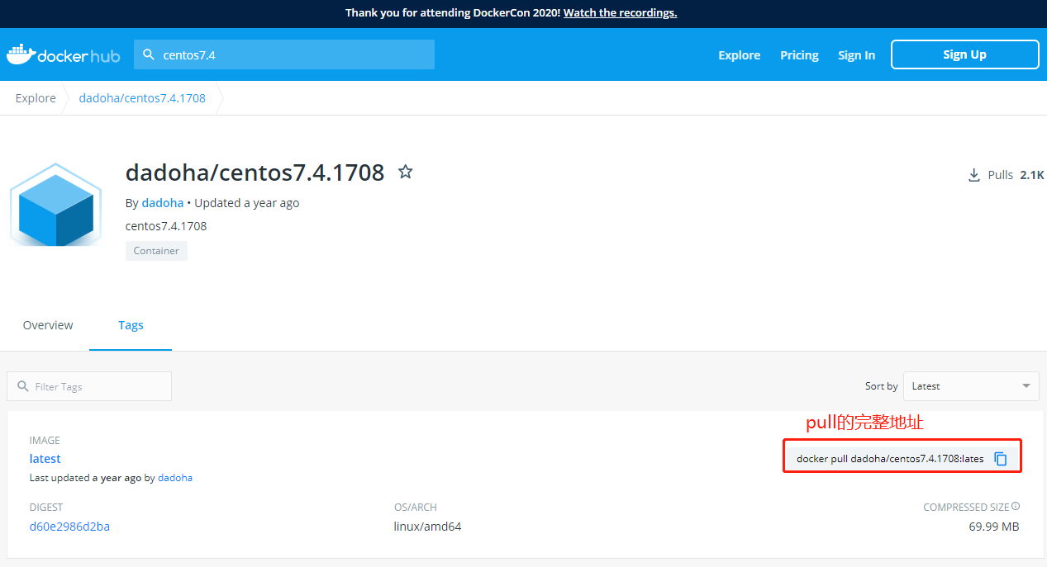The image size is (1047, 567).
Task: Switch to the Overview tab
Action: click(x=48, y=325)
